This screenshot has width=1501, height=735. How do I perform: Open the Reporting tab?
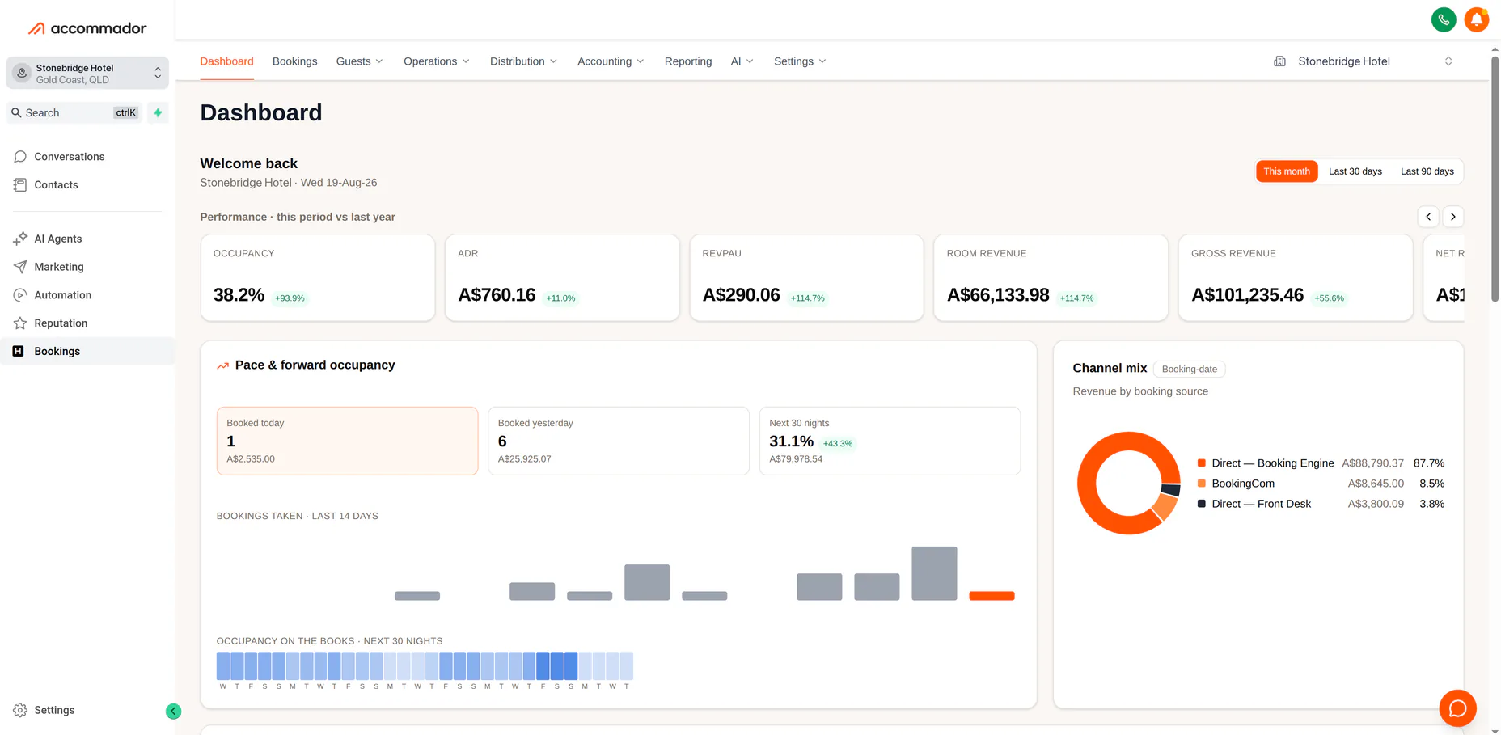688,61
